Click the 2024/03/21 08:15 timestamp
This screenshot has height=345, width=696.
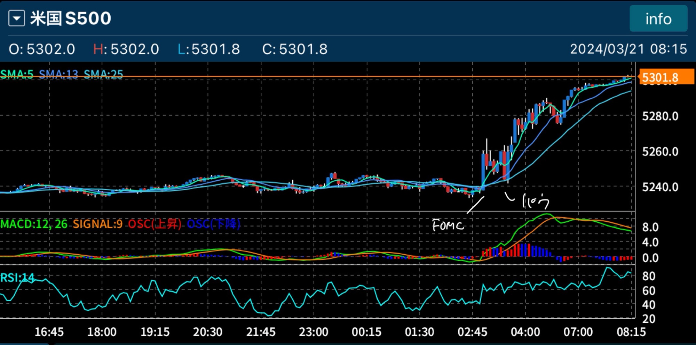628,49
